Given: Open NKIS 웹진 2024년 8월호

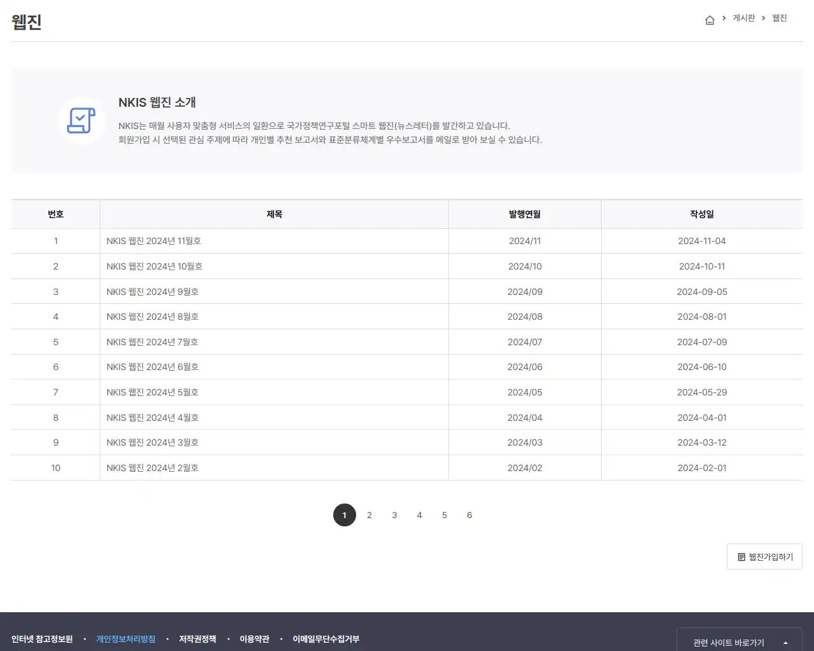Looking at the screenshot, I should click(x=152, y=317).
